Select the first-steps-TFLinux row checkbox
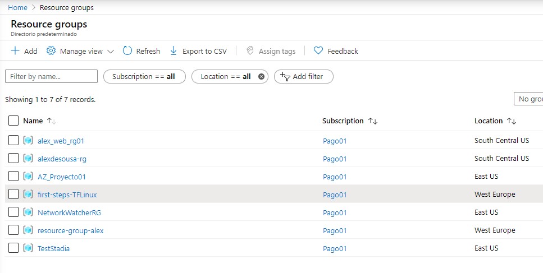Screen dimensions: 543x273 pyautogui.click(x=13, y=195)
